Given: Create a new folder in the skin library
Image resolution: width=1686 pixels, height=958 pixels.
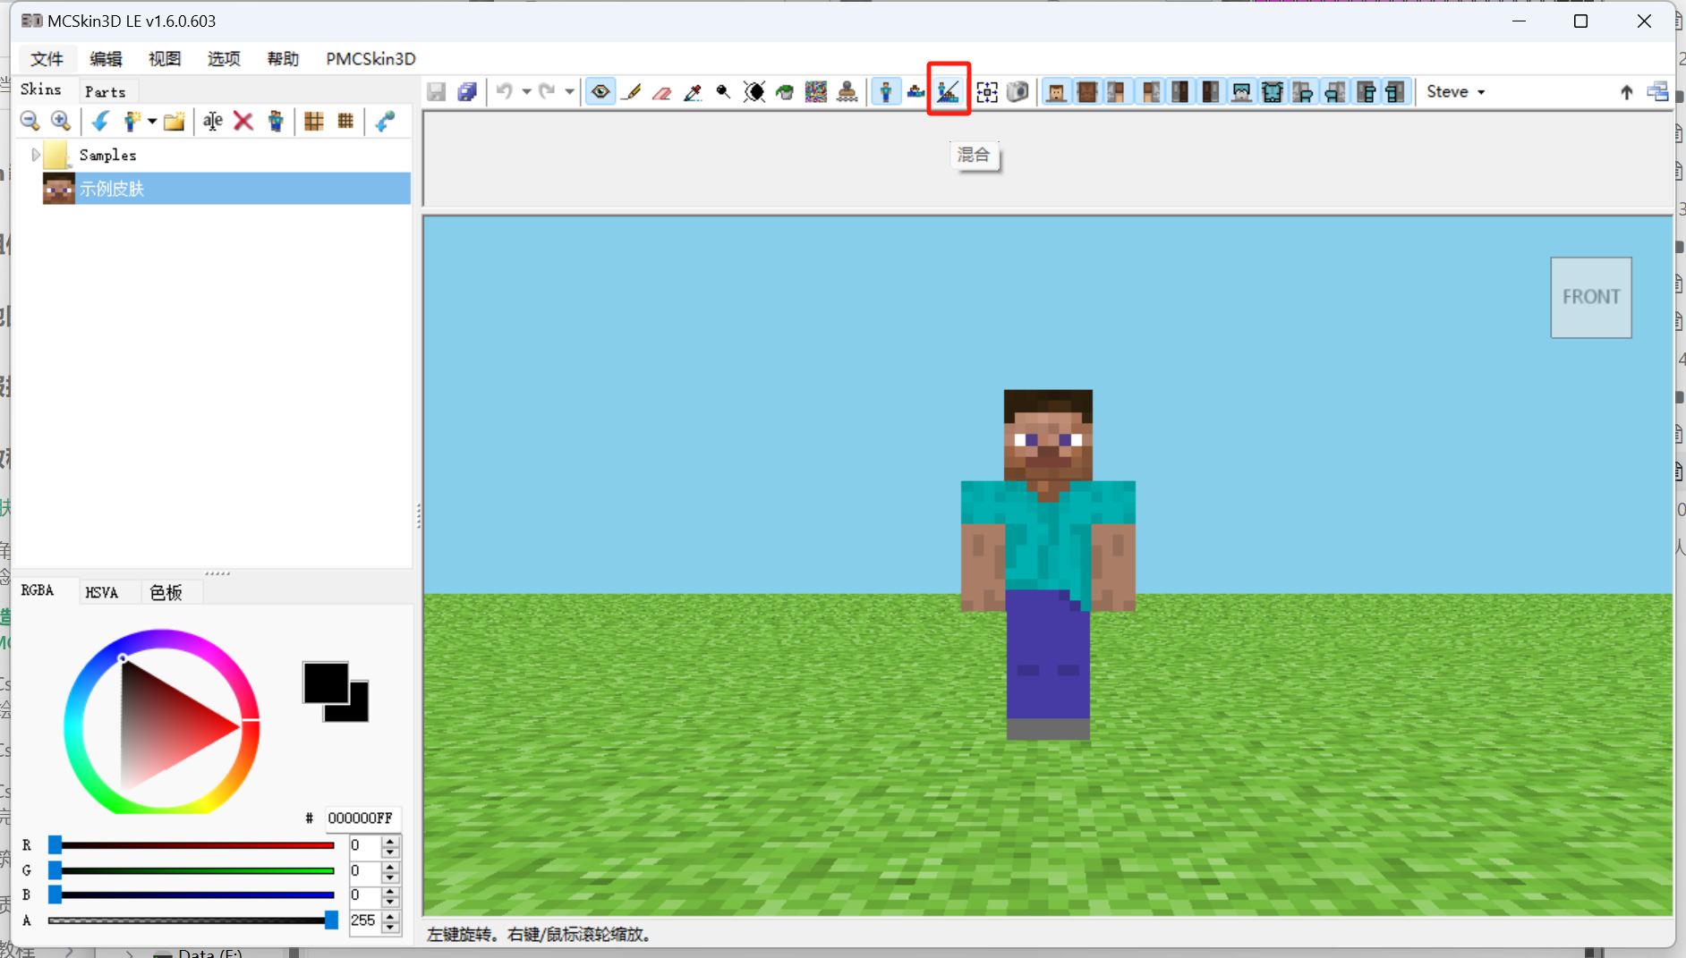Looking at the screenshot, I should (174, 121).
